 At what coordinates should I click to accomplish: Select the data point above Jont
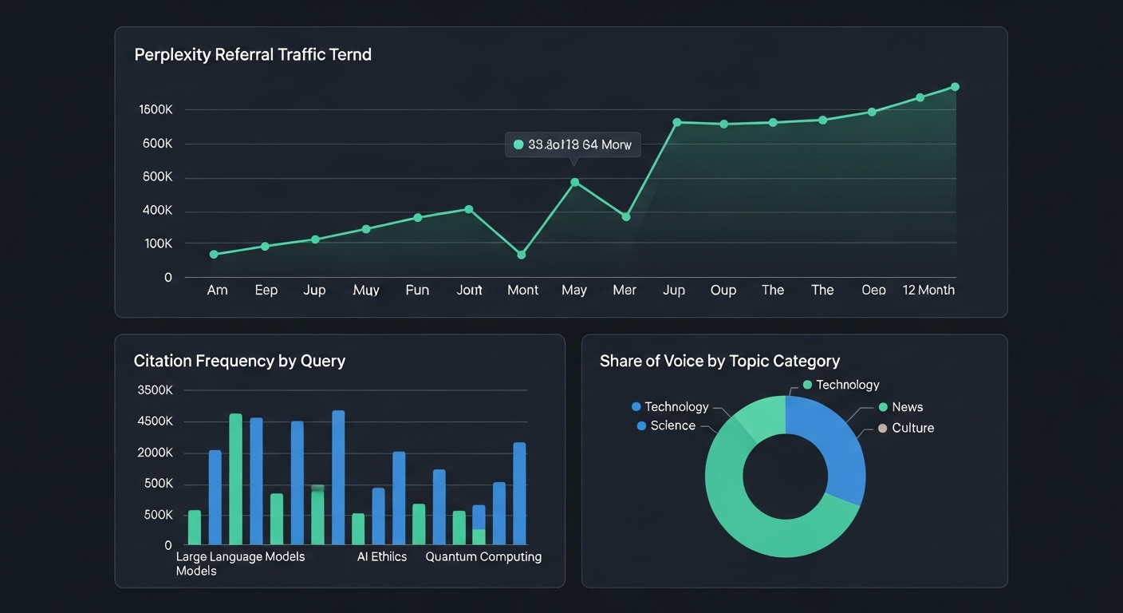pyautogui.click(x=469, y=209)
